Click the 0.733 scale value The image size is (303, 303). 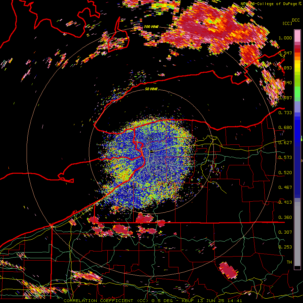click(x=285, y=113)
